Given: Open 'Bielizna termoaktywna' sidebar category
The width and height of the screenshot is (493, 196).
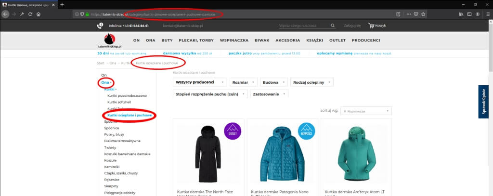Looking at the screenshot, I should coord(122,141).
